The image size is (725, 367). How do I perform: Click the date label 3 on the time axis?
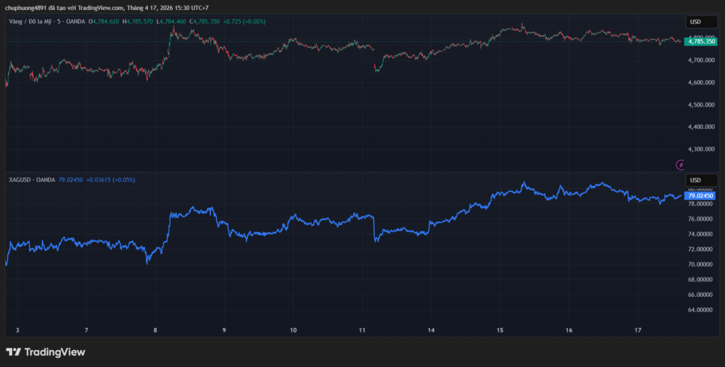tap(17, 330)
